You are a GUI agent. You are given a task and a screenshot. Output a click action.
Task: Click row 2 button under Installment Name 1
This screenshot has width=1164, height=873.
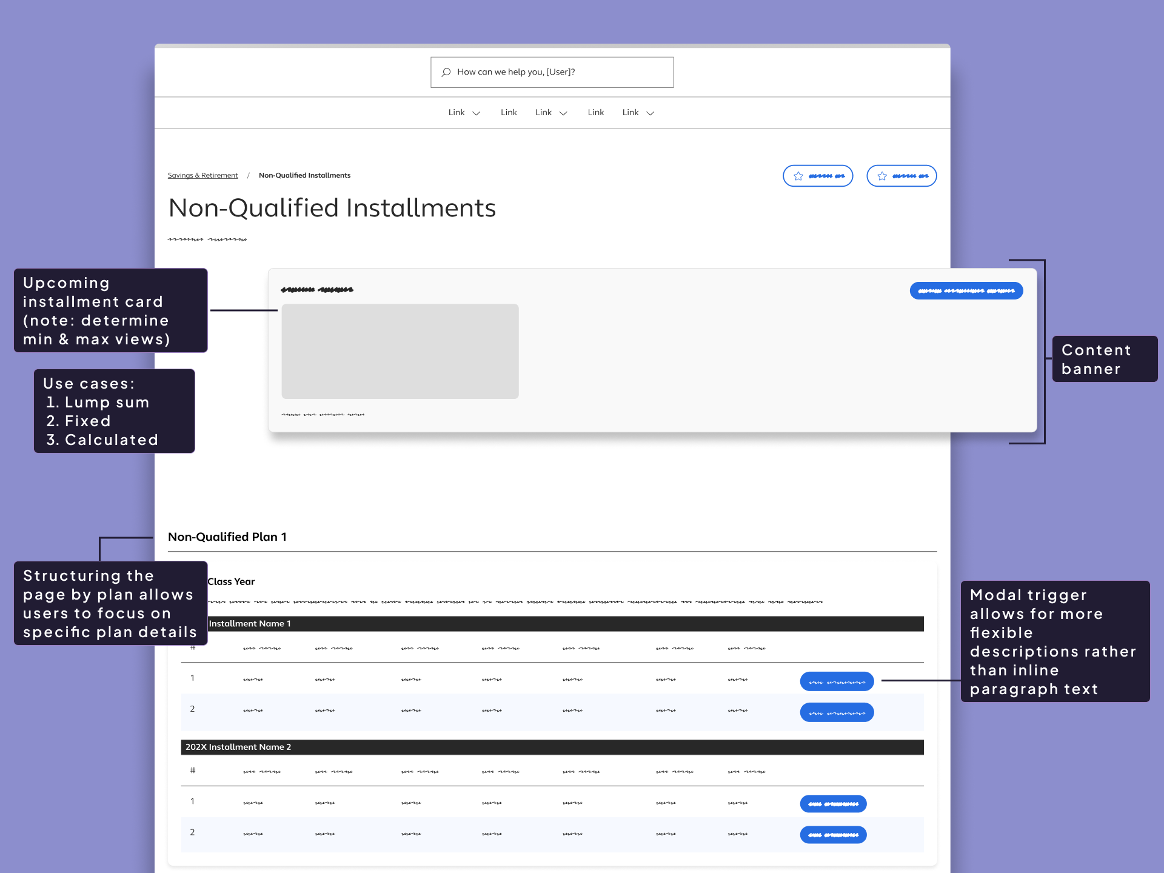click(836, 712)
